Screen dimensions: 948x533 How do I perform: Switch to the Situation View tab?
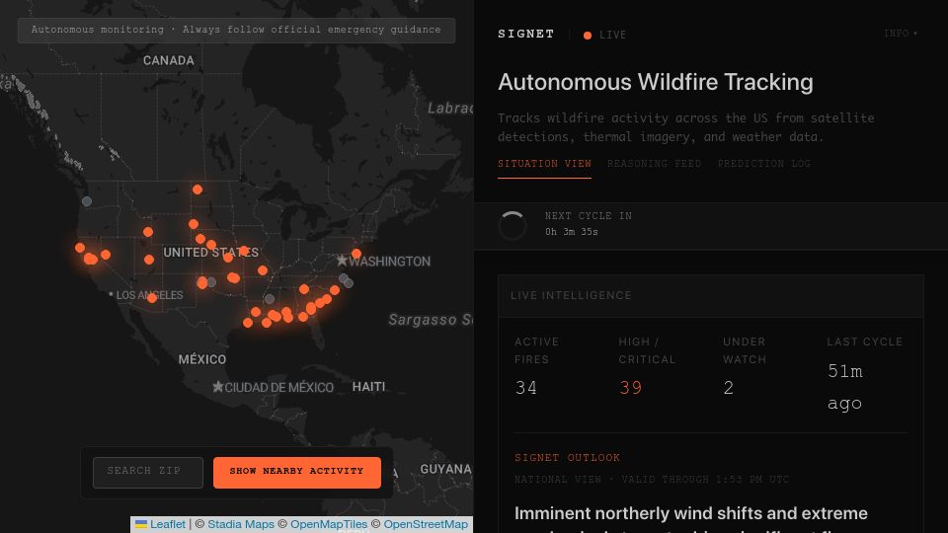click(544, 164)
